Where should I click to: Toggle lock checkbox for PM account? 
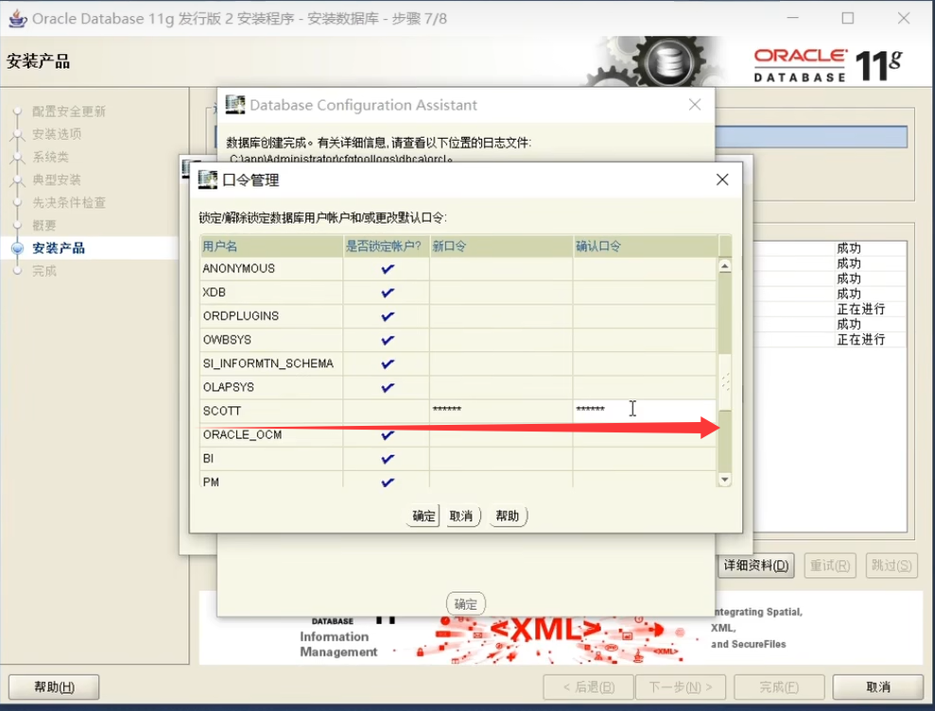[388, 482]
